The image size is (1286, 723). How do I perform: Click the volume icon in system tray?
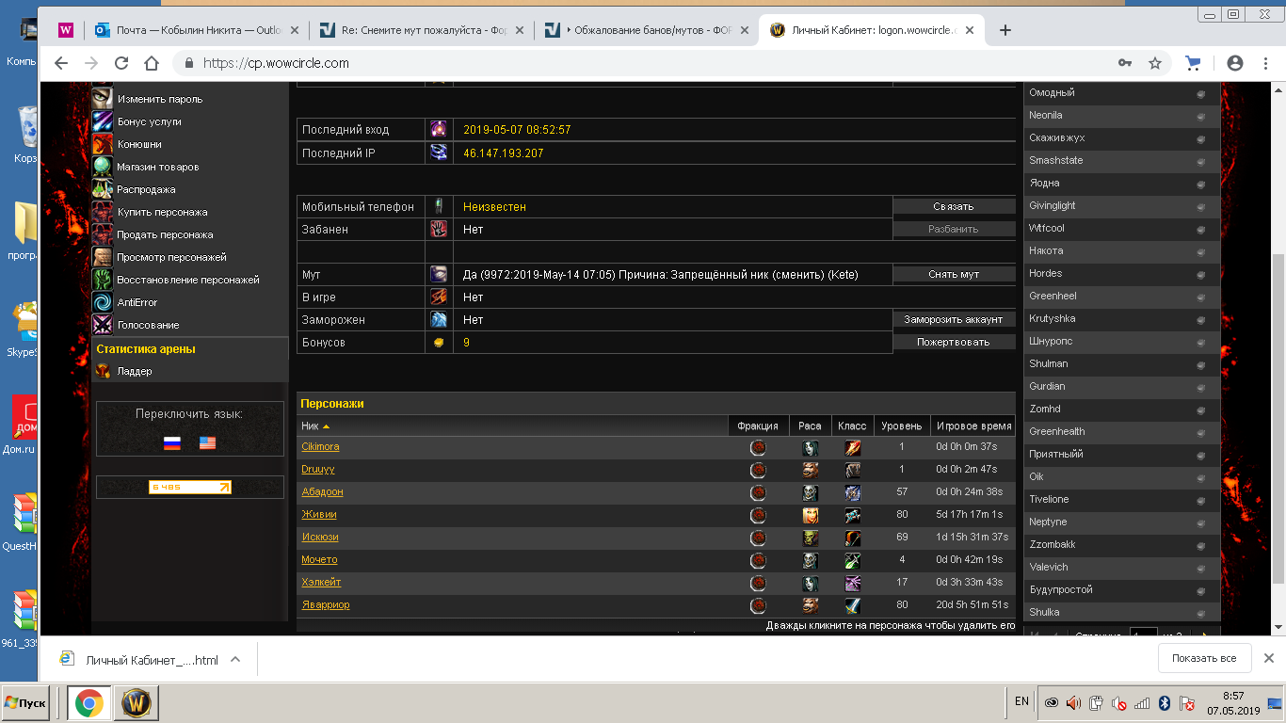pos(1074,702)
